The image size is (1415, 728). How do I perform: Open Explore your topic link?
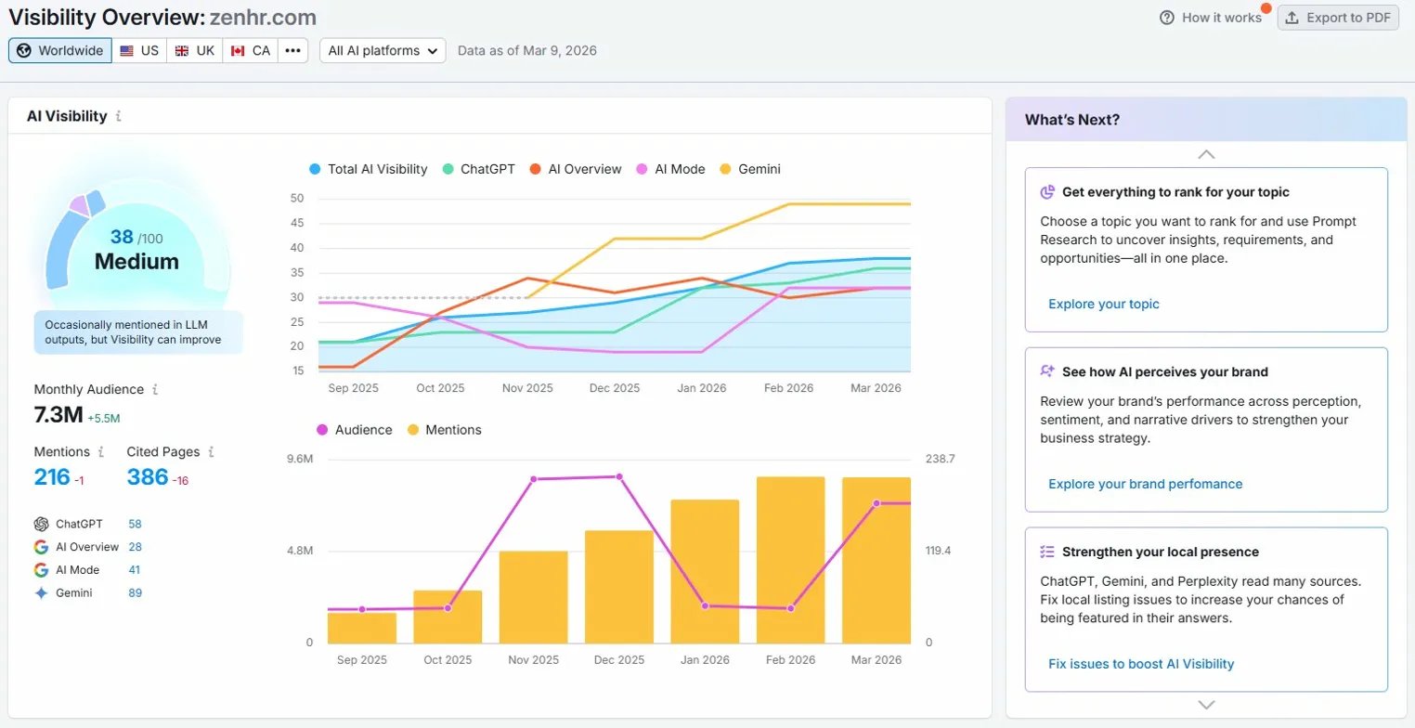[x=1104, y=304]
